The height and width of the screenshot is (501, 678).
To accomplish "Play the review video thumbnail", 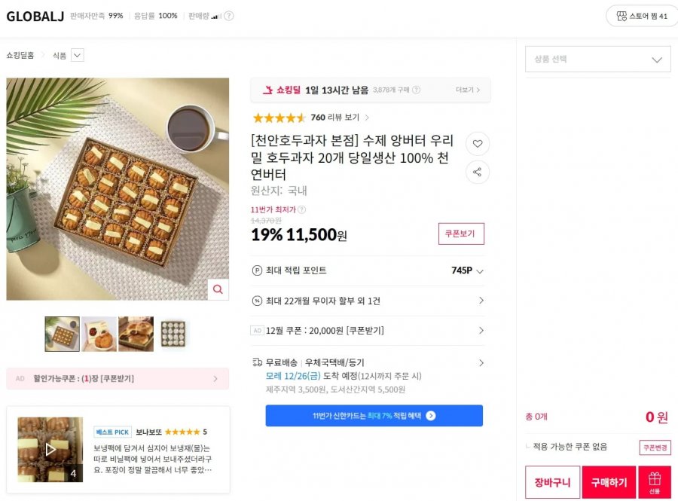I will (50, 449).
